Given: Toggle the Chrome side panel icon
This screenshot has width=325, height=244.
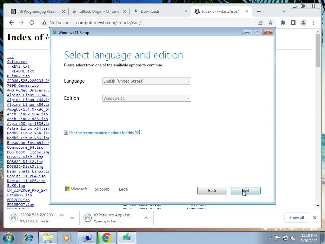Looking at the screenshot, I should [x=293, y=23].
